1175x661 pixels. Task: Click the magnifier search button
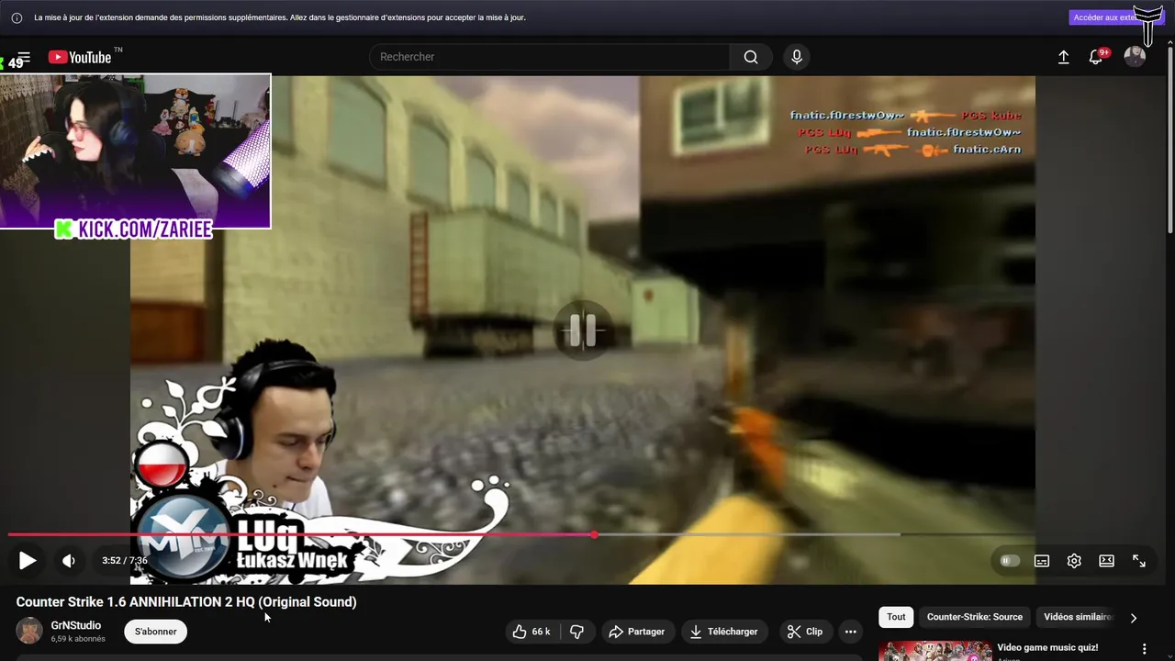(x=751, y=57)
